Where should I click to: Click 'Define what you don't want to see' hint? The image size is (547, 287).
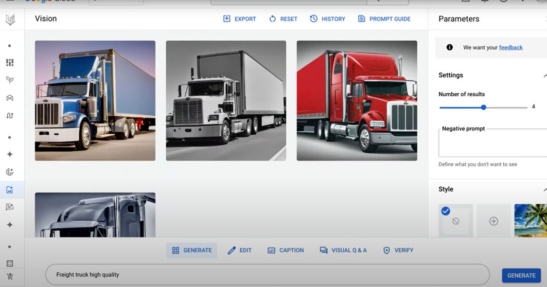pos(477,164)
